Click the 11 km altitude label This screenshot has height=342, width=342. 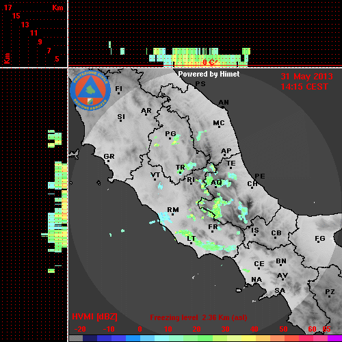(34, 33)
